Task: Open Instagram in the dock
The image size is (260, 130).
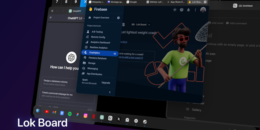Action: click(x=86, y=116)
